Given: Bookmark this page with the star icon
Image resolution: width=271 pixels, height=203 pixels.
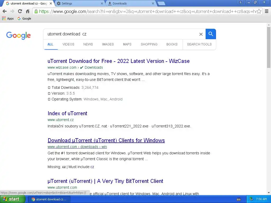Looking at the screenshot, I should tap(259, 11).
